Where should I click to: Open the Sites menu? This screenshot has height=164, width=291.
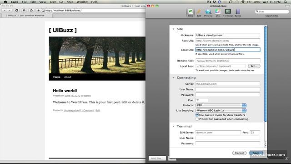coord(70,2)
